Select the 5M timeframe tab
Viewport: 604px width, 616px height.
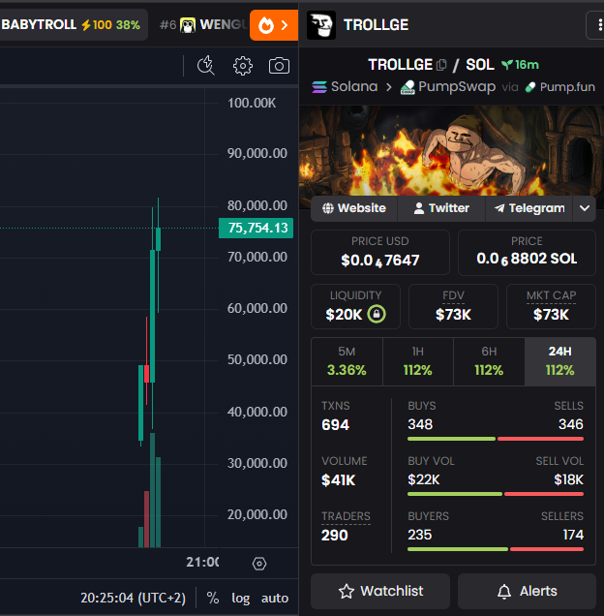347,361
